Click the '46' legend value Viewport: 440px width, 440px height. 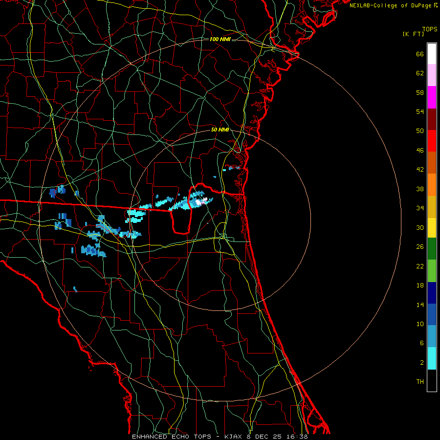[x=420, y=151]
